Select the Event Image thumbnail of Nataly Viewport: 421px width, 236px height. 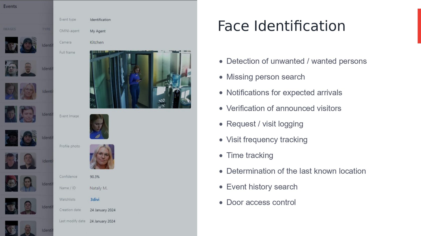coord(99,126)
